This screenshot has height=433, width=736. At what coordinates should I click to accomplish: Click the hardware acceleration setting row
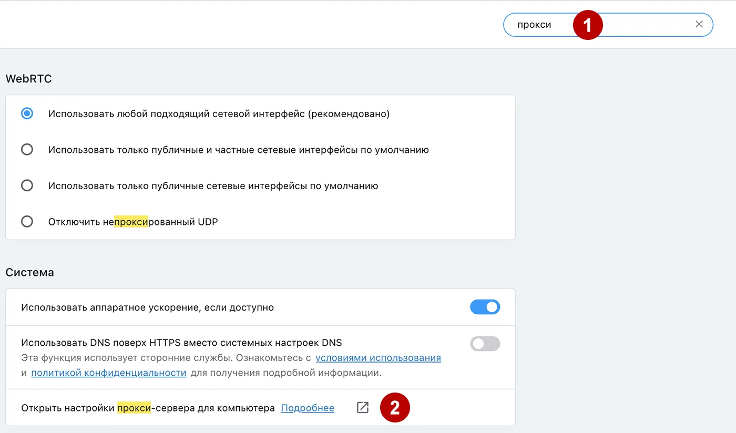point(147,307)
